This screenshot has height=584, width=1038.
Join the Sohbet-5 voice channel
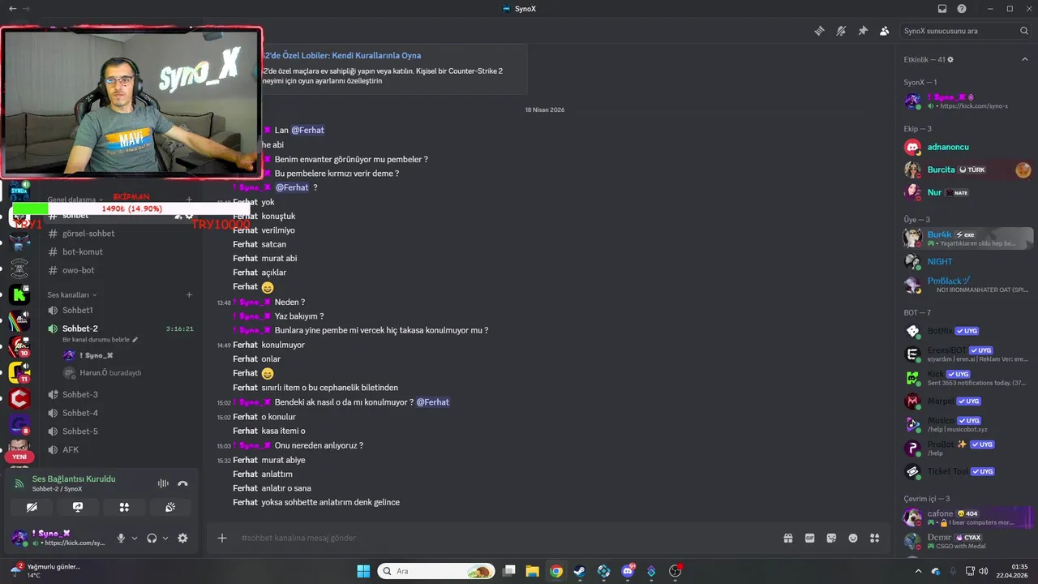click(120, 432)
